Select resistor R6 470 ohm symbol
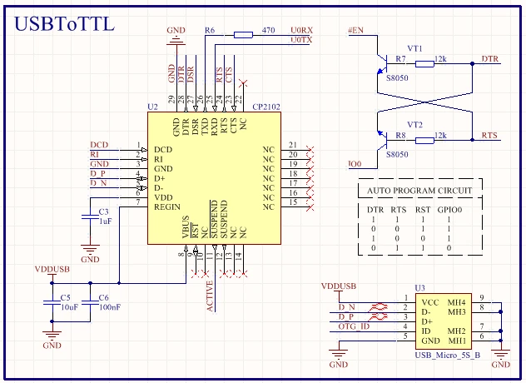 point(243,35)
